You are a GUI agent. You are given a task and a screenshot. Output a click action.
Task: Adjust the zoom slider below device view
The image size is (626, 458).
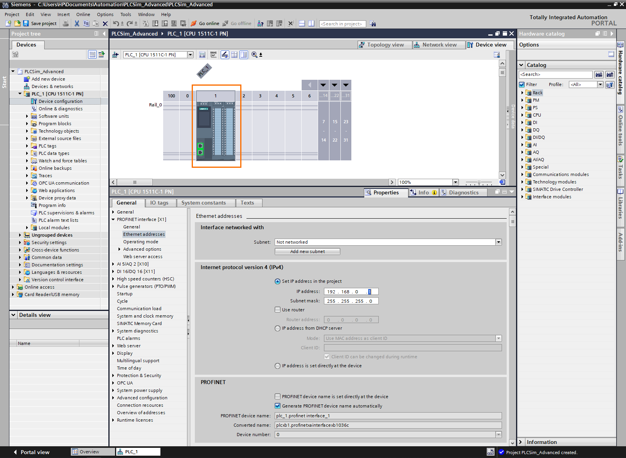tap(479, 183)
